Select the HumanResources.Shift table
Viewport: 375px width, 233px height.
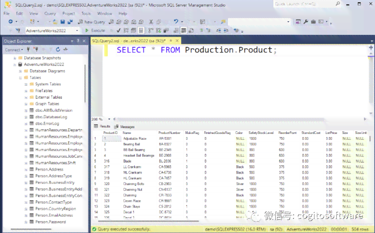click(56, 163)
